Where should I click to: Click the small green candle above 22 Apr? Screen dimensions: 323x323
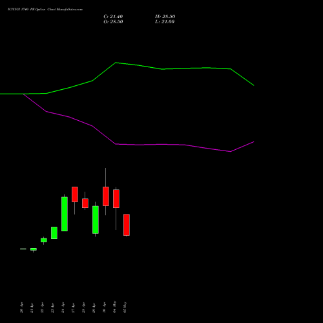pyautogui.click(x=44, y=240)
